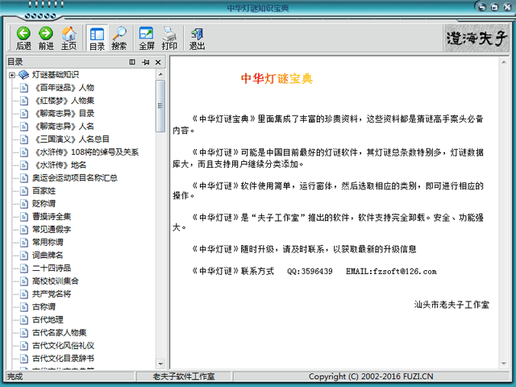Select 常用称谓 topic
The height and width of the screenshot is (387, 516).
point(48,242)
